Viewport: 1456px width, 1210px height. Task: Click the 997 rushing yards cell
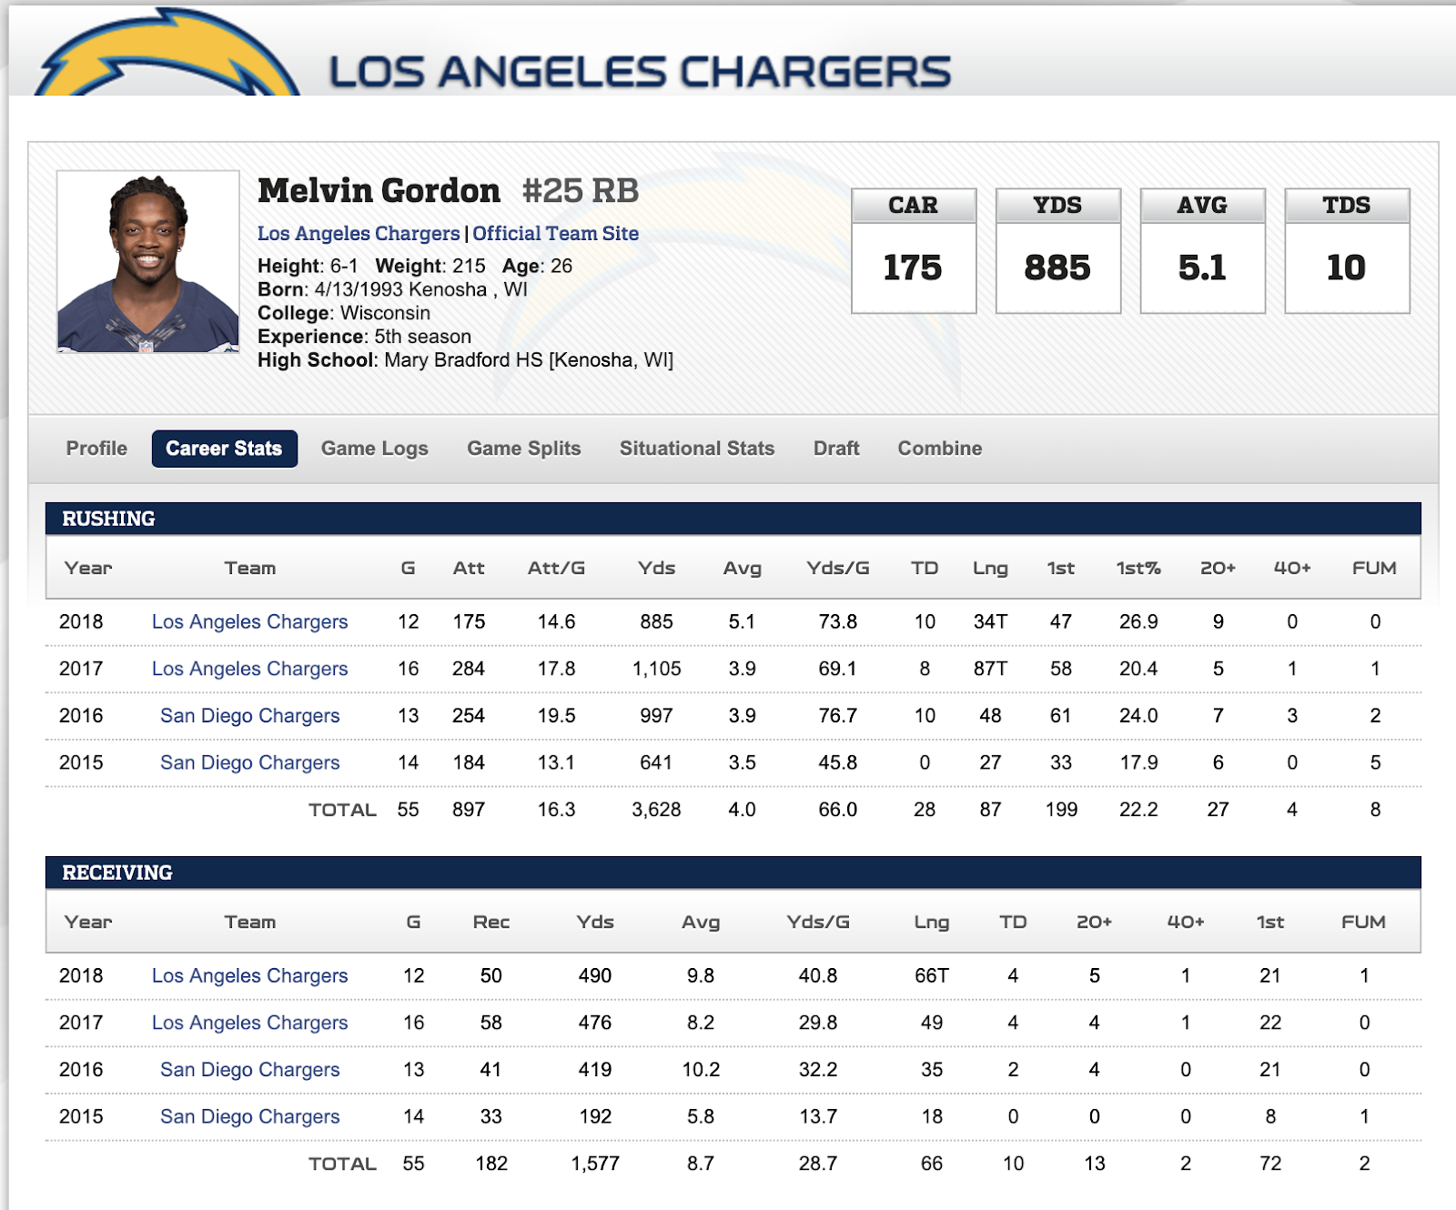(656, 716)
